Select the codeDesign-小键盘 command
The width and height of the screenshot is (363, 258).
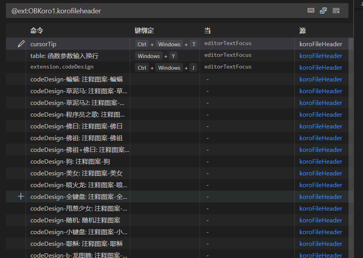coord(79,232)
